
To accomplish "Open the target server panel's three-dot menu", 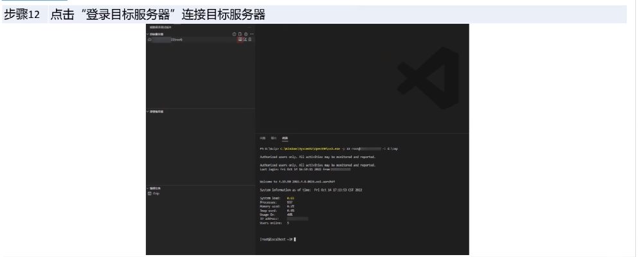I will (251, 34).
